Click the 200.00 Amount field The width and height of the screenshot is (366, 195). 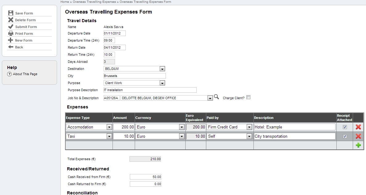[124, 127]
